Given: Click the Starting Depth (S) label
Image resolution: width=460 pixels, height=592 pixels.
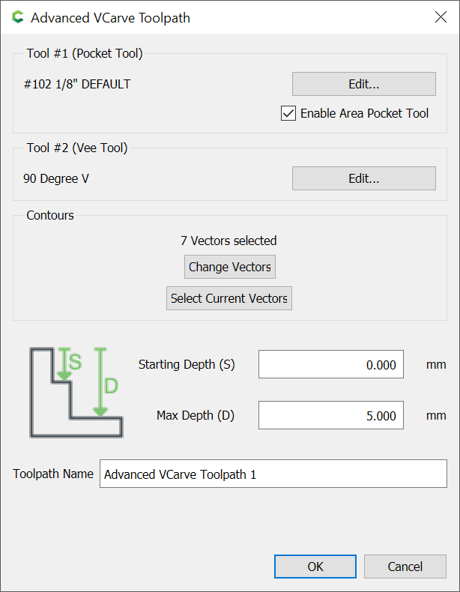Looking at the screenshot, I should coord(187,364).
